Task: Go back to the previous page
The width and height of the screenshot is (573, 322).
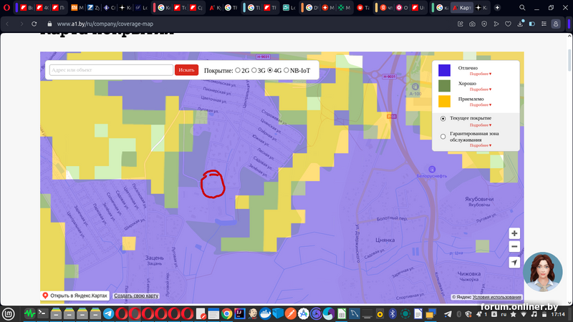Action: 7,24
